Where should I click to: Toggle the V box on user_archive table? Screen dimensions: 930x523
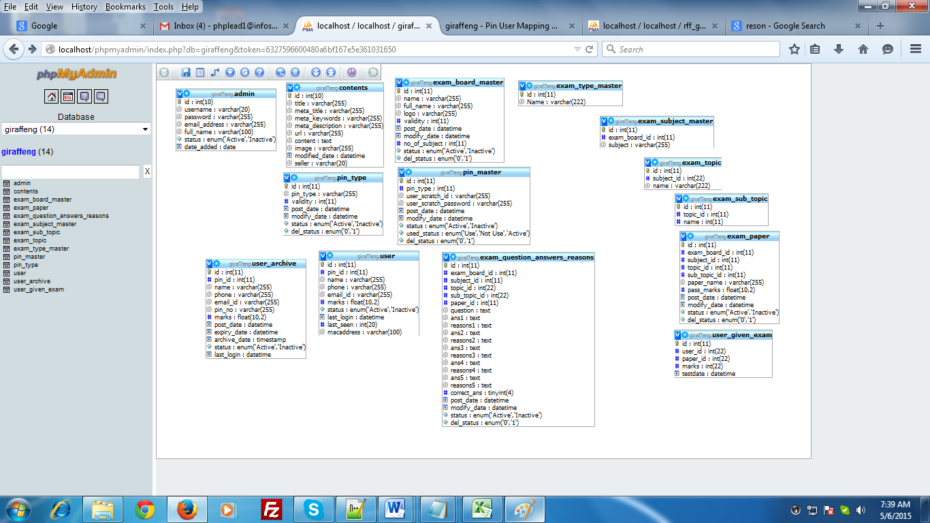click(x=210, y=264)
